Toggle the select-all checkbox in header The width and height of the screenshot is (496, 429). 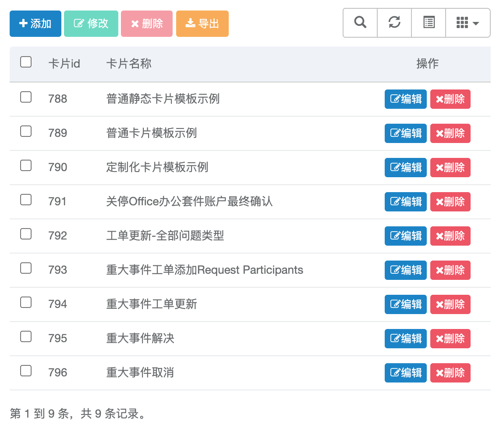(26, 62)
